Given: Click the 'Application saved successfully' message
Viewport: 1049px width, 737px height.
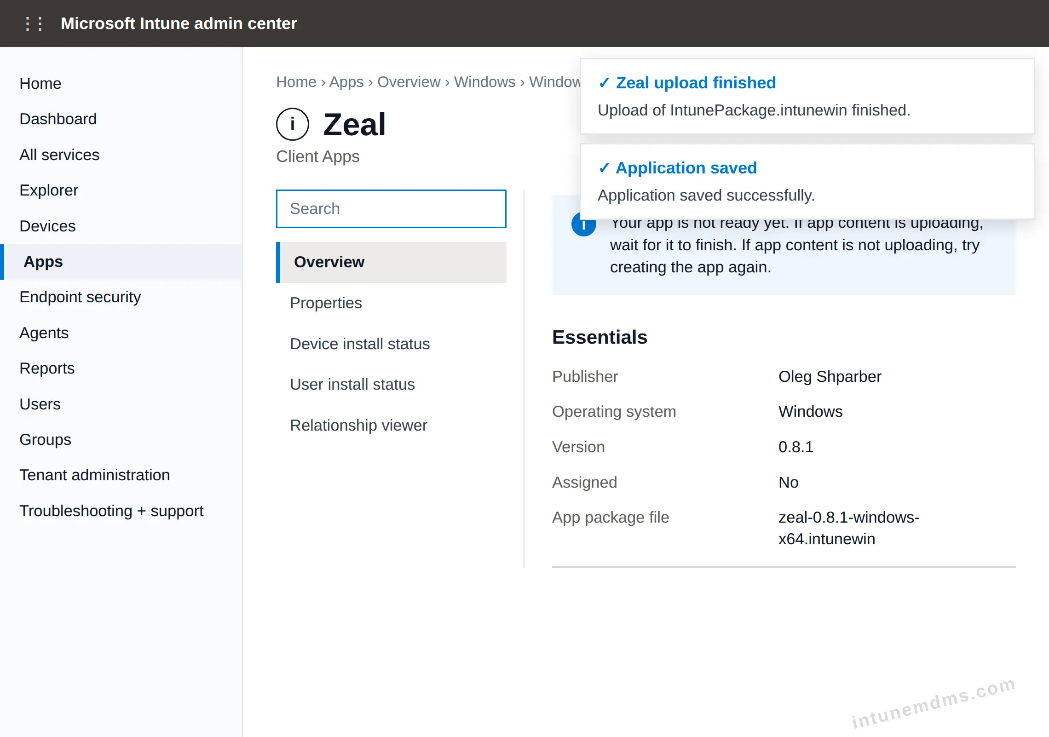Looking at the screenshot, I should tap(706, 196).
